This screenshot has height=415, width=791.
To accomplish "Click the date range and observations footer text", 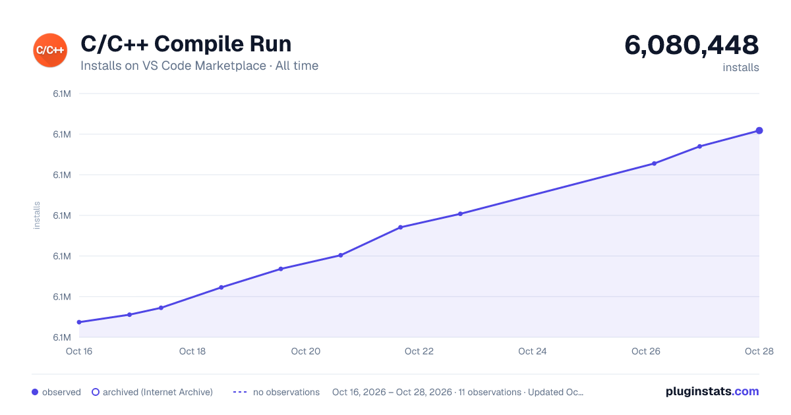I will coord(458,392).
